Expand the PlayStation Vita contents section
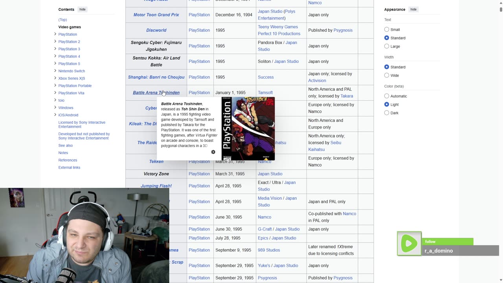503x283 pixels. tap(55, 93)
